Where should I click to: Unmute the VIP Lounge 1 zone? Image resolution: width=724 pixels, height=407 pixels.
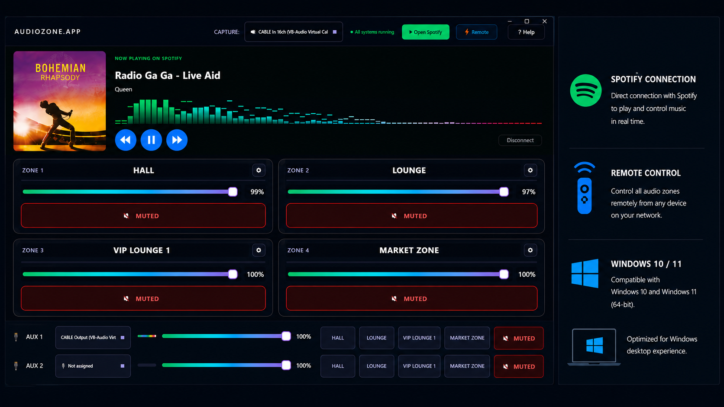[x=143, y=298]
